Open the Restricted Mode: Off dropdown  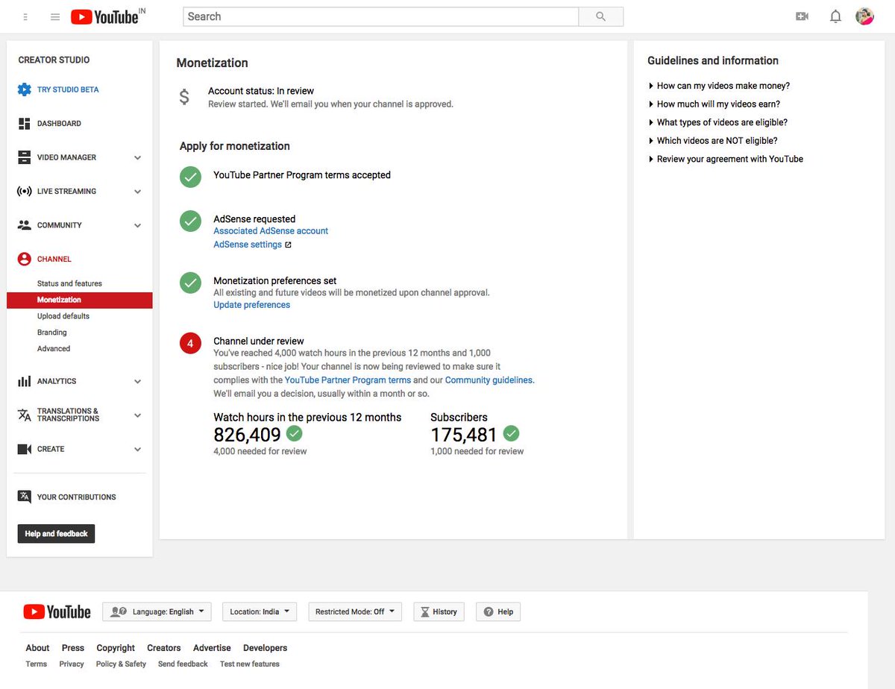(355, 611)
